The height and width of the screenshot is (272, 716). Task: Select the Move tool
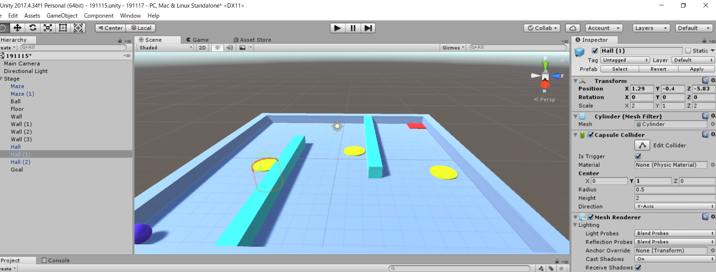(x=17, y=28)
